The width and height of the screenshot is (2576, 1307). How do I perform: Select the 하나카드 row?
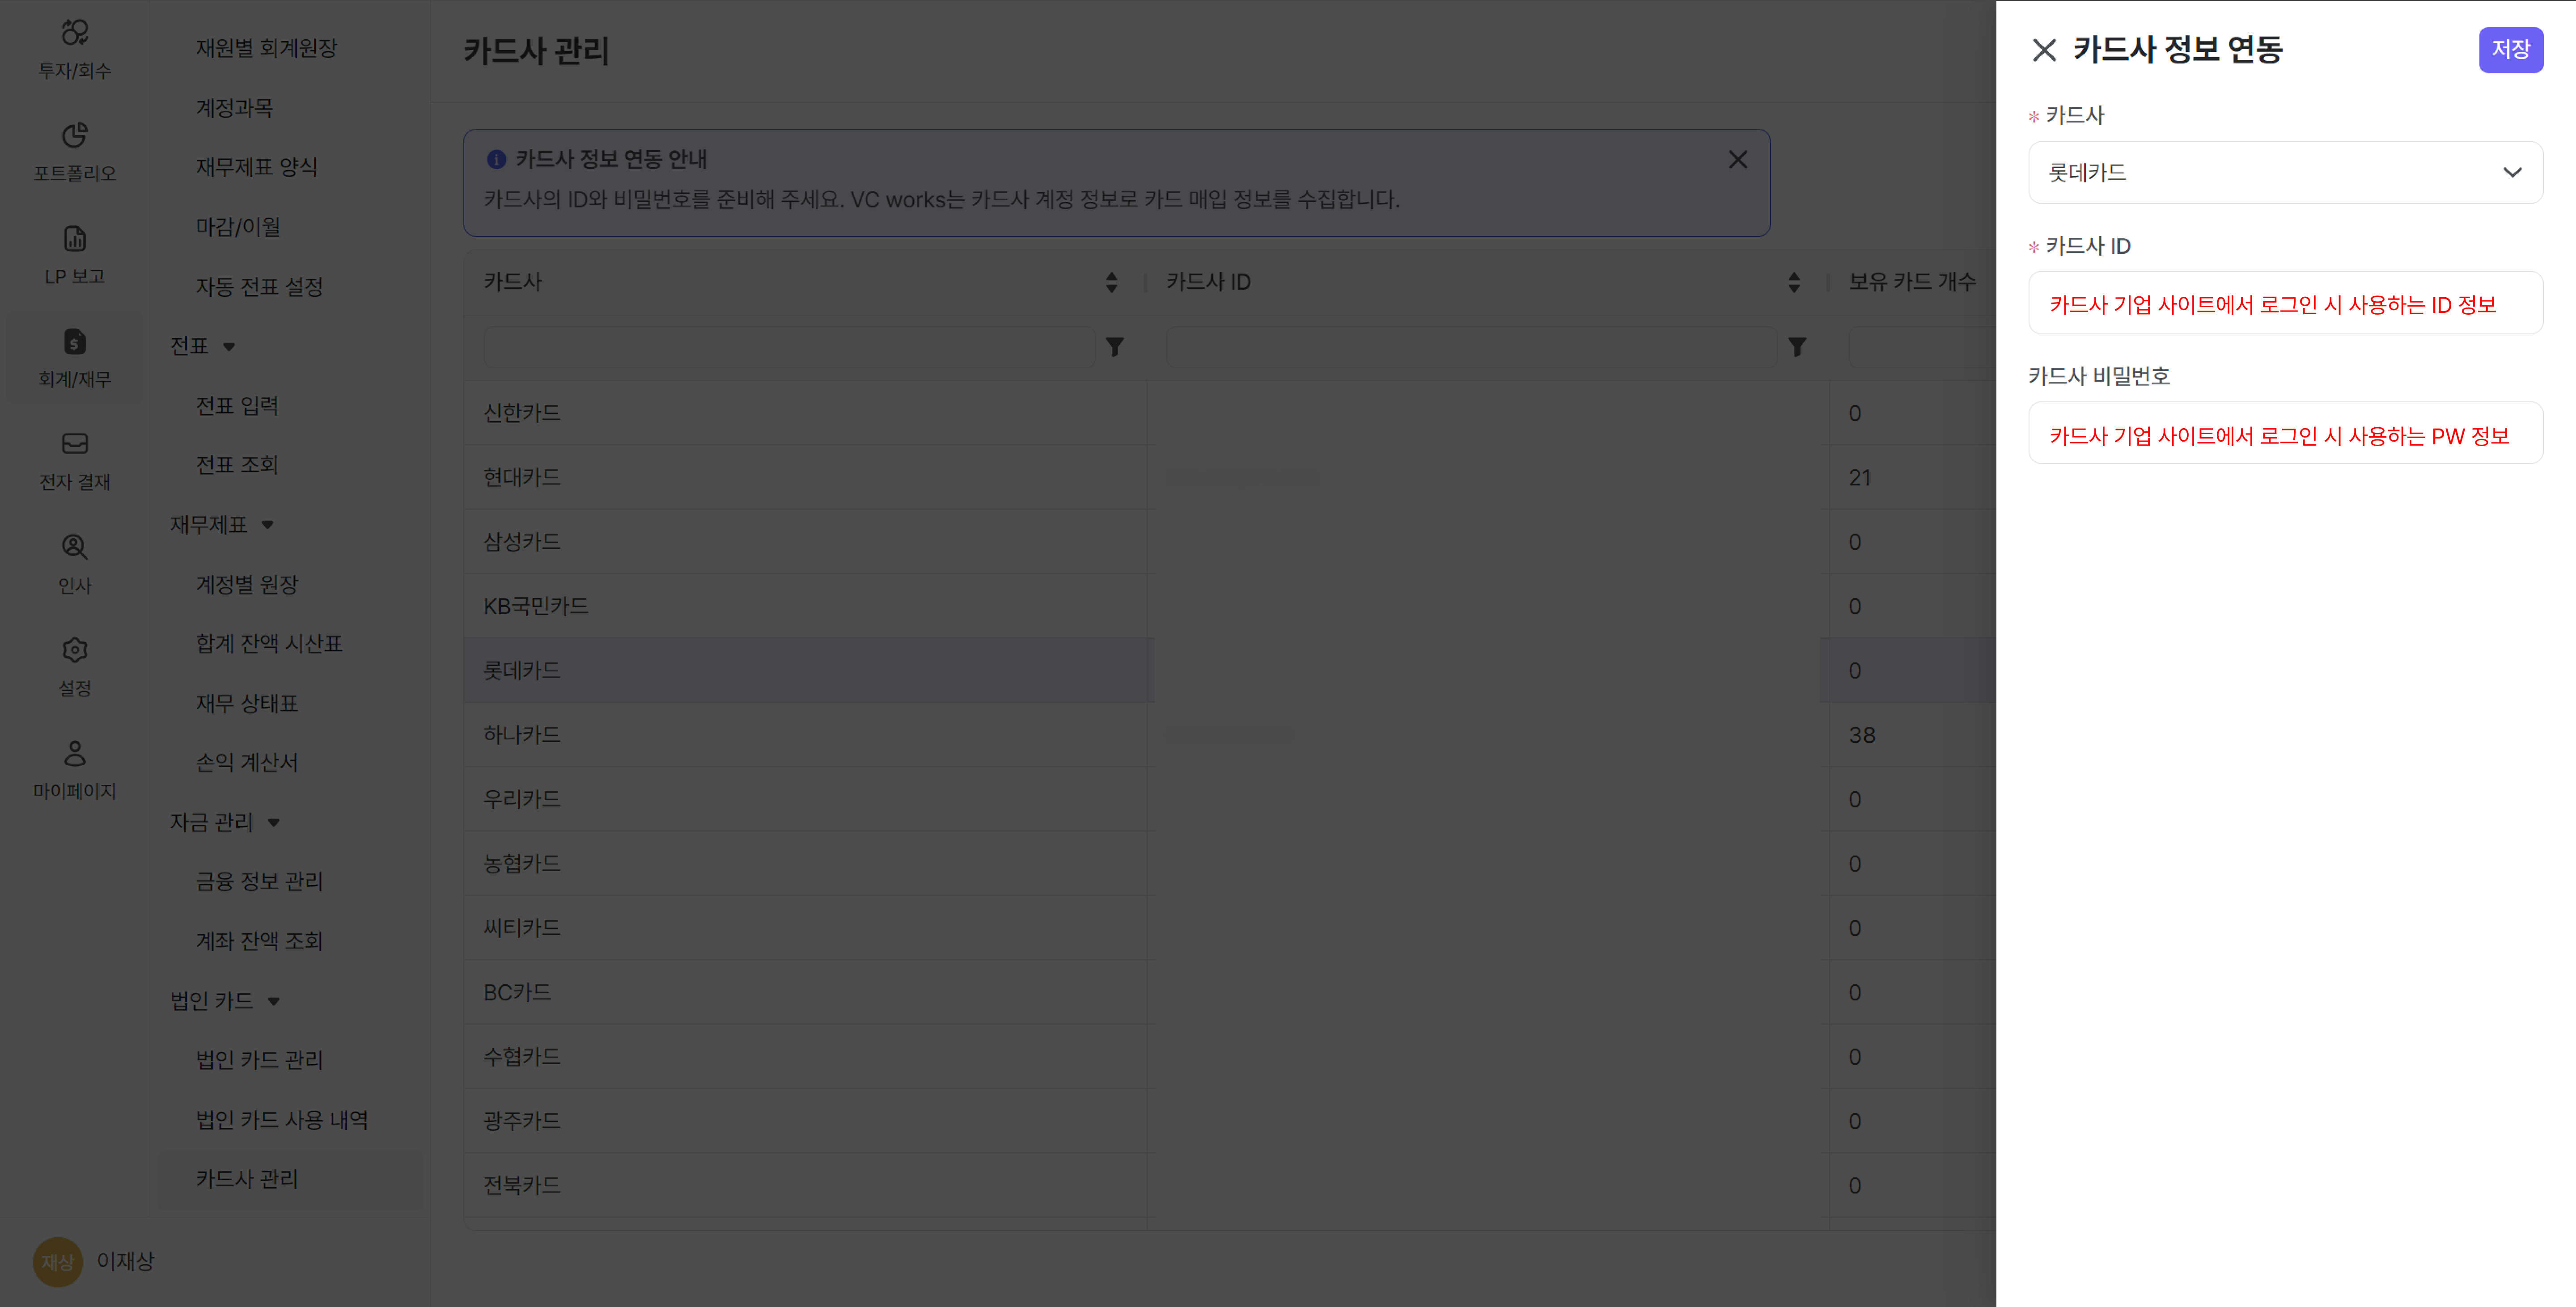(1230, 734)
